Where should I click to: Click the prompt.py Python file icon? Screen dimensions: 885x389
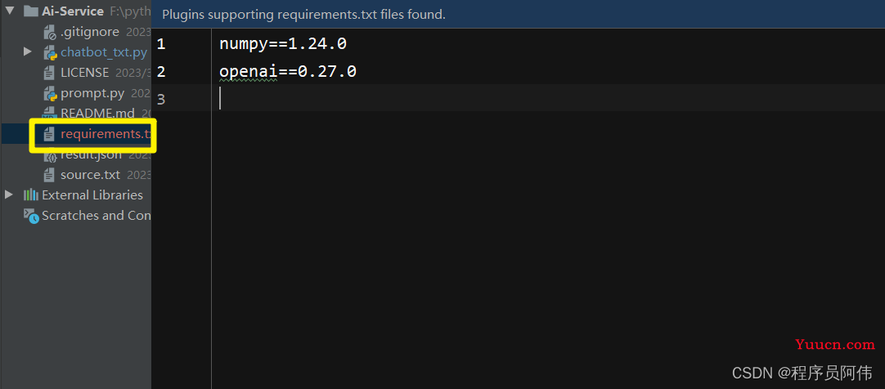50,93
